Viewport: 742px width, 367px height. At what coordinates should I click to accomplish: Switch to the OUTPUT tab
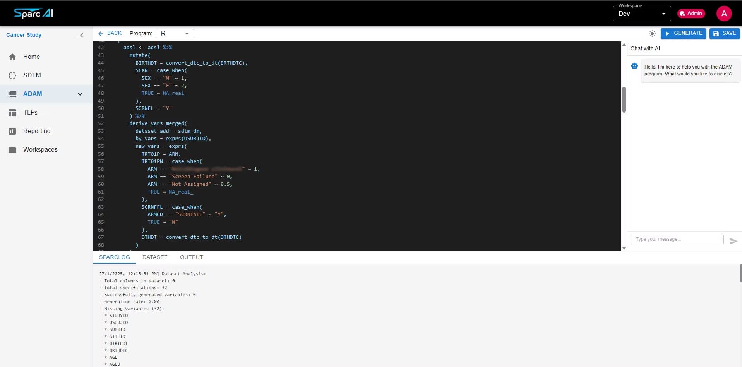coord(191,257)
